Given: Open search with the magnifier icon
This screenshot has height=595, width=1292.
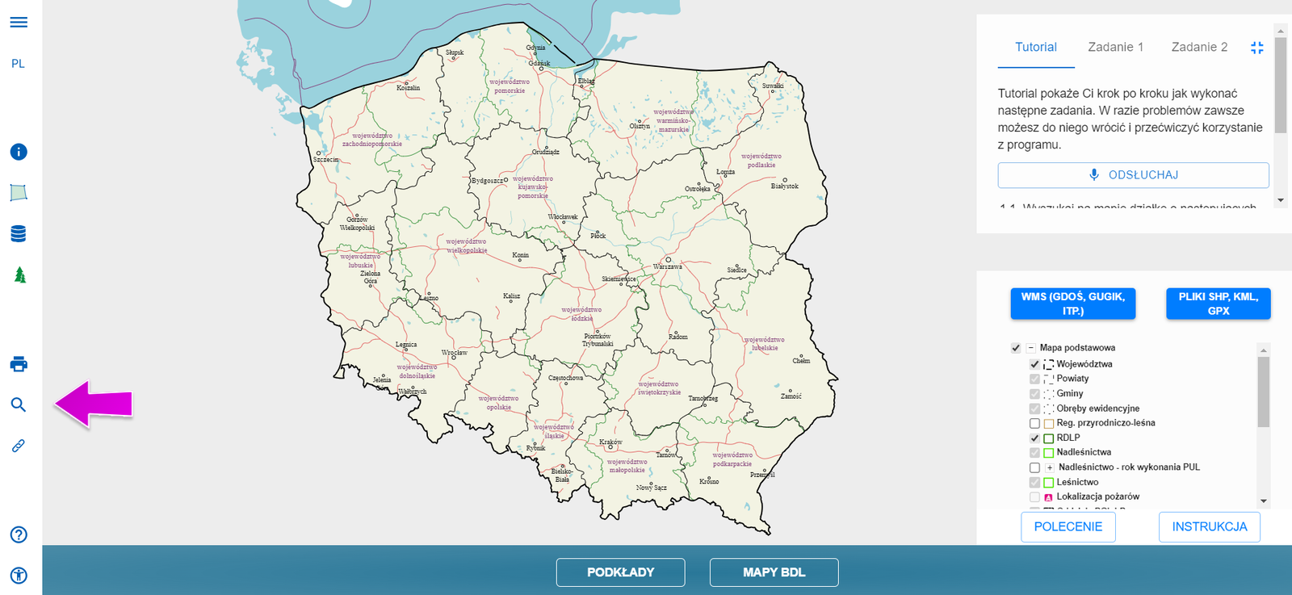Looking at the screenshot, I should pos(19,404).
